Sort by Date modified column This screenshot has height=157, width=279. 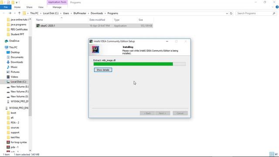(97, 20)
